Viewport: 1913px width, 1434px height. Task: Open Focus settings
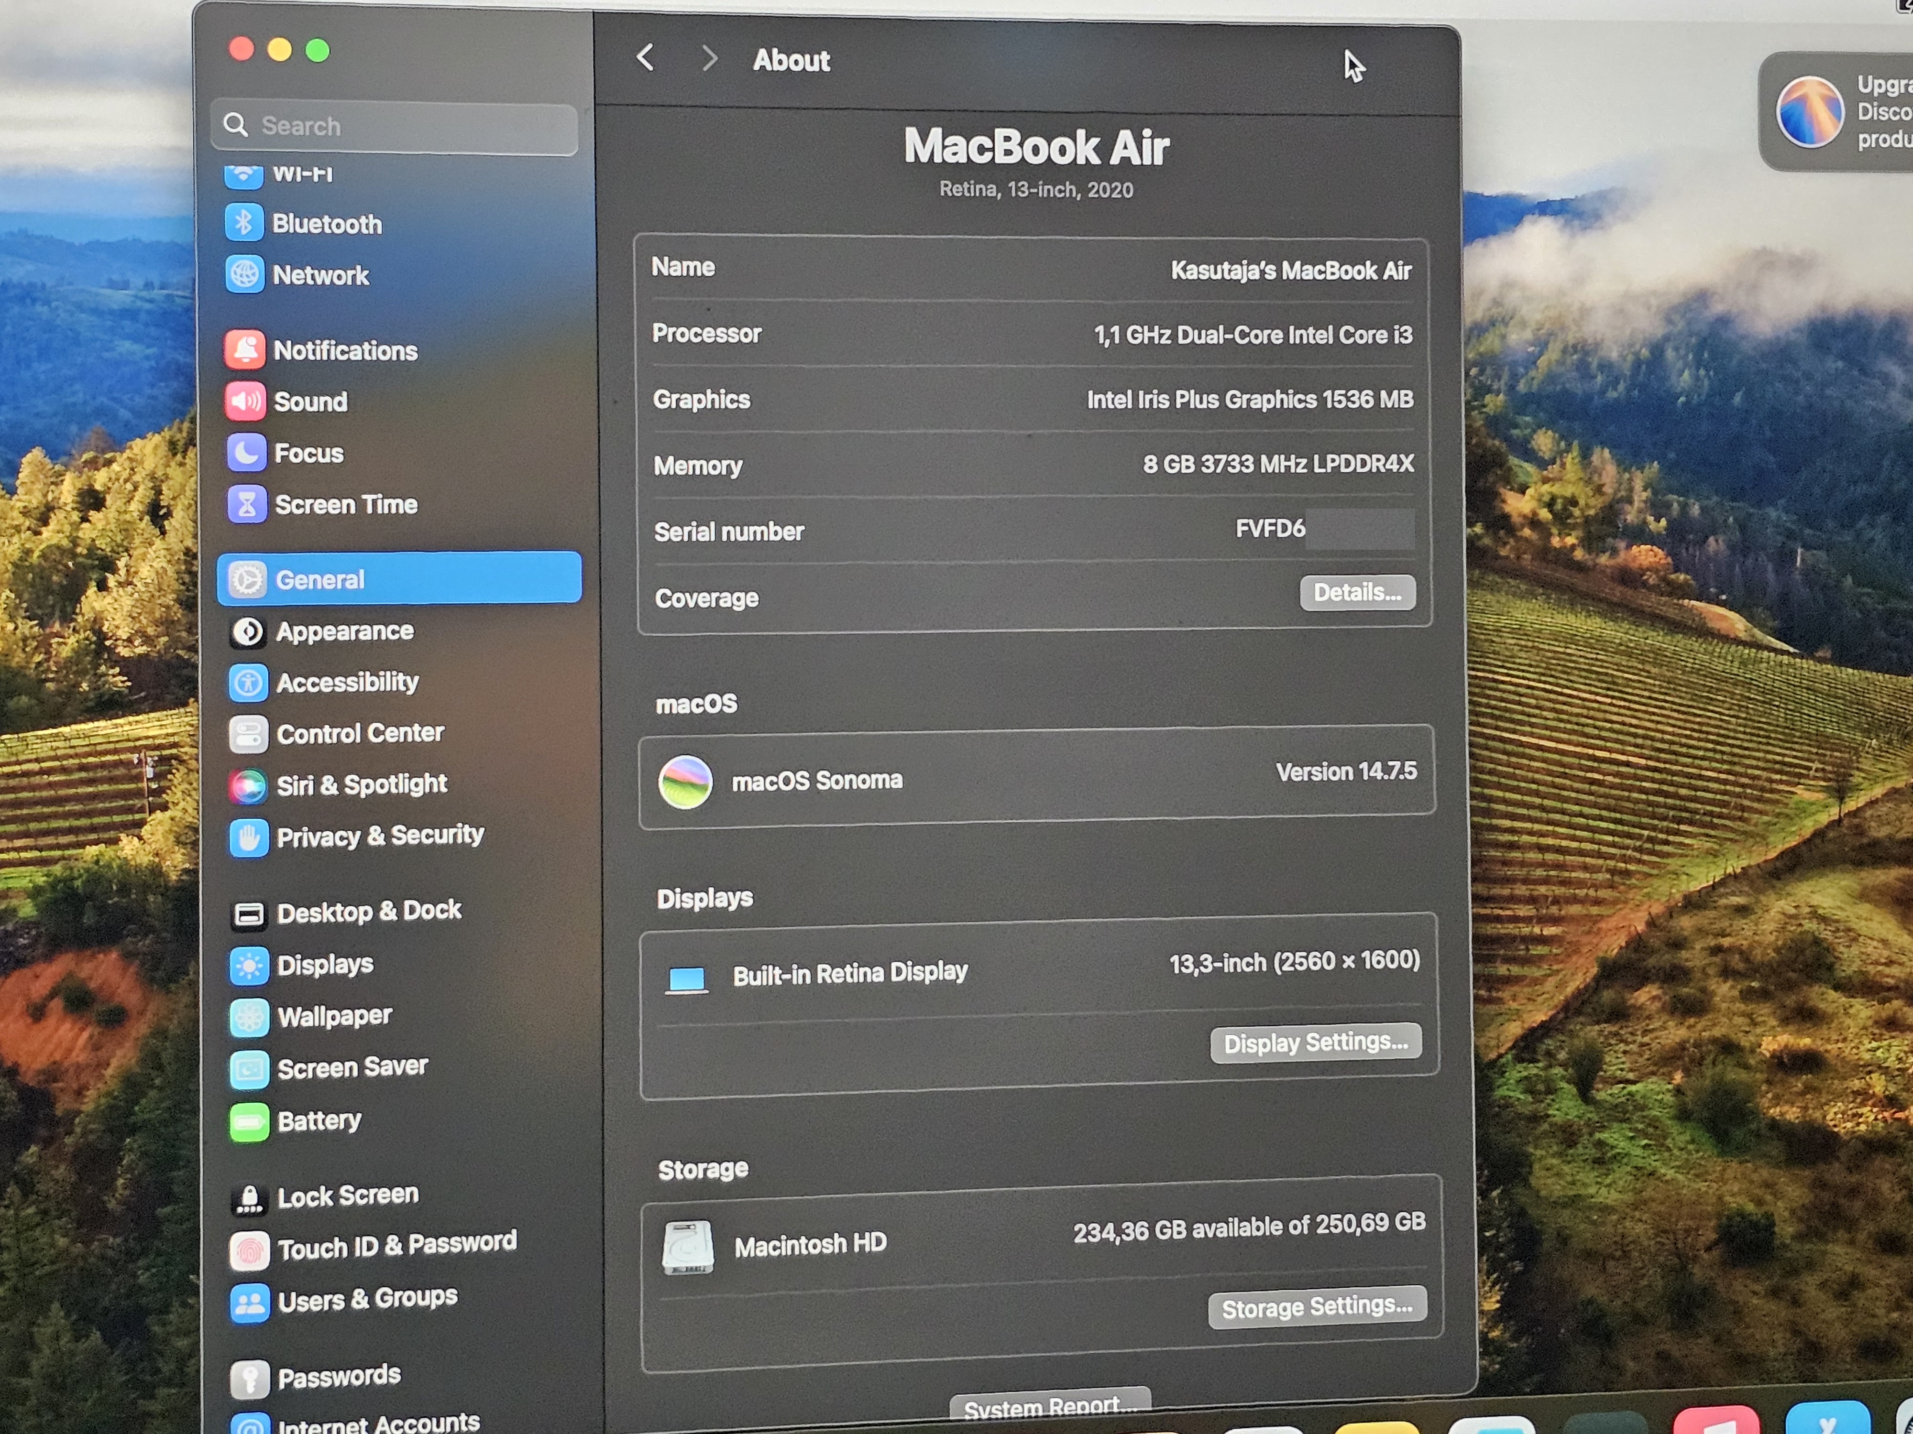(286, 453)
